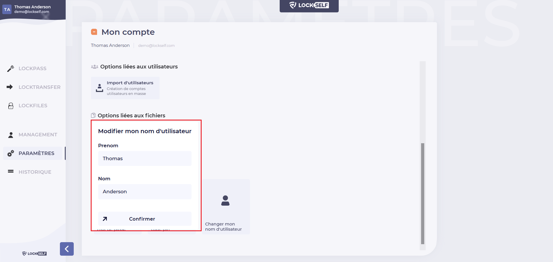Open the LOCKFILES section
This screenshot has width=553, height=262.
coord(33,106)
